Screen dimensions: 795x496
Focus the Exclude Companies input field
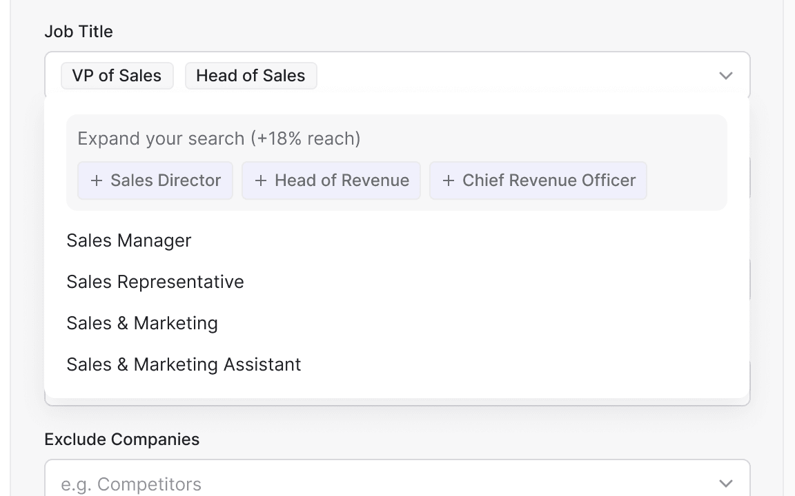click(x=397, y=478)
